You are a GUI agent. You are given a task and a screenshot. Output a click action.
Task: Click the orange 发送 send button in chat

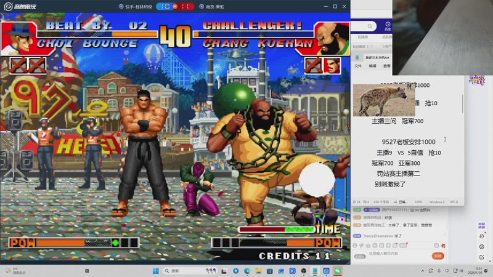point(438,256)
